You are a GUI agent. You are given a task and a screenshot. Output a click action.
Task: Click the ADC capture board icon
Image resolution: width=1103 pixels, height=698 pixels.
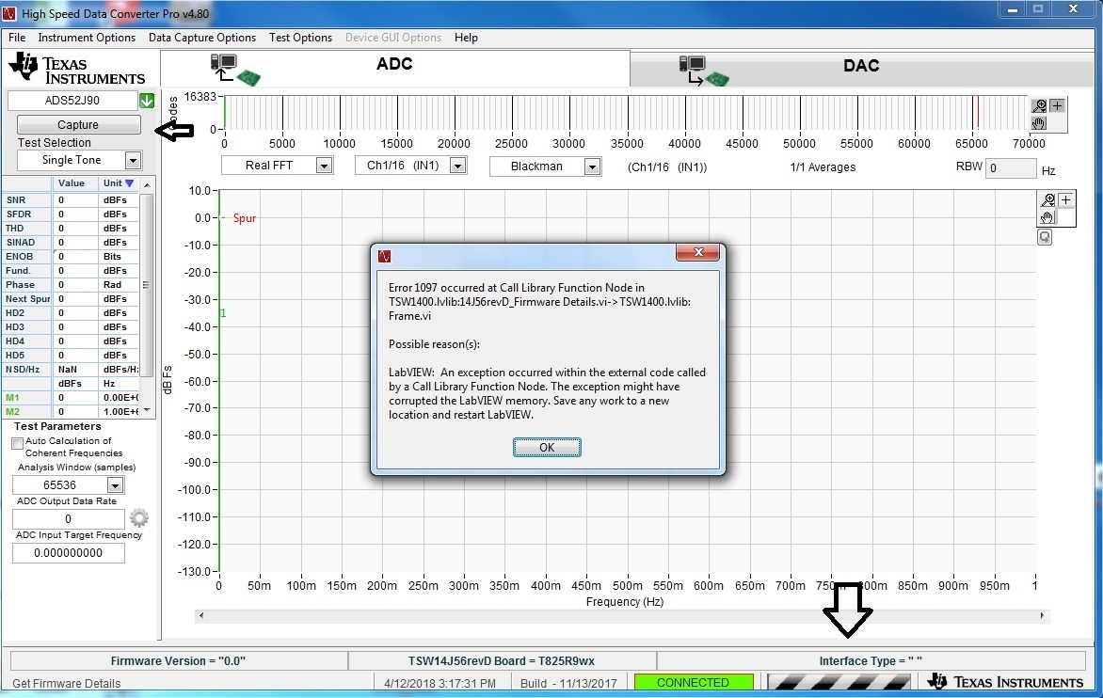235,70
